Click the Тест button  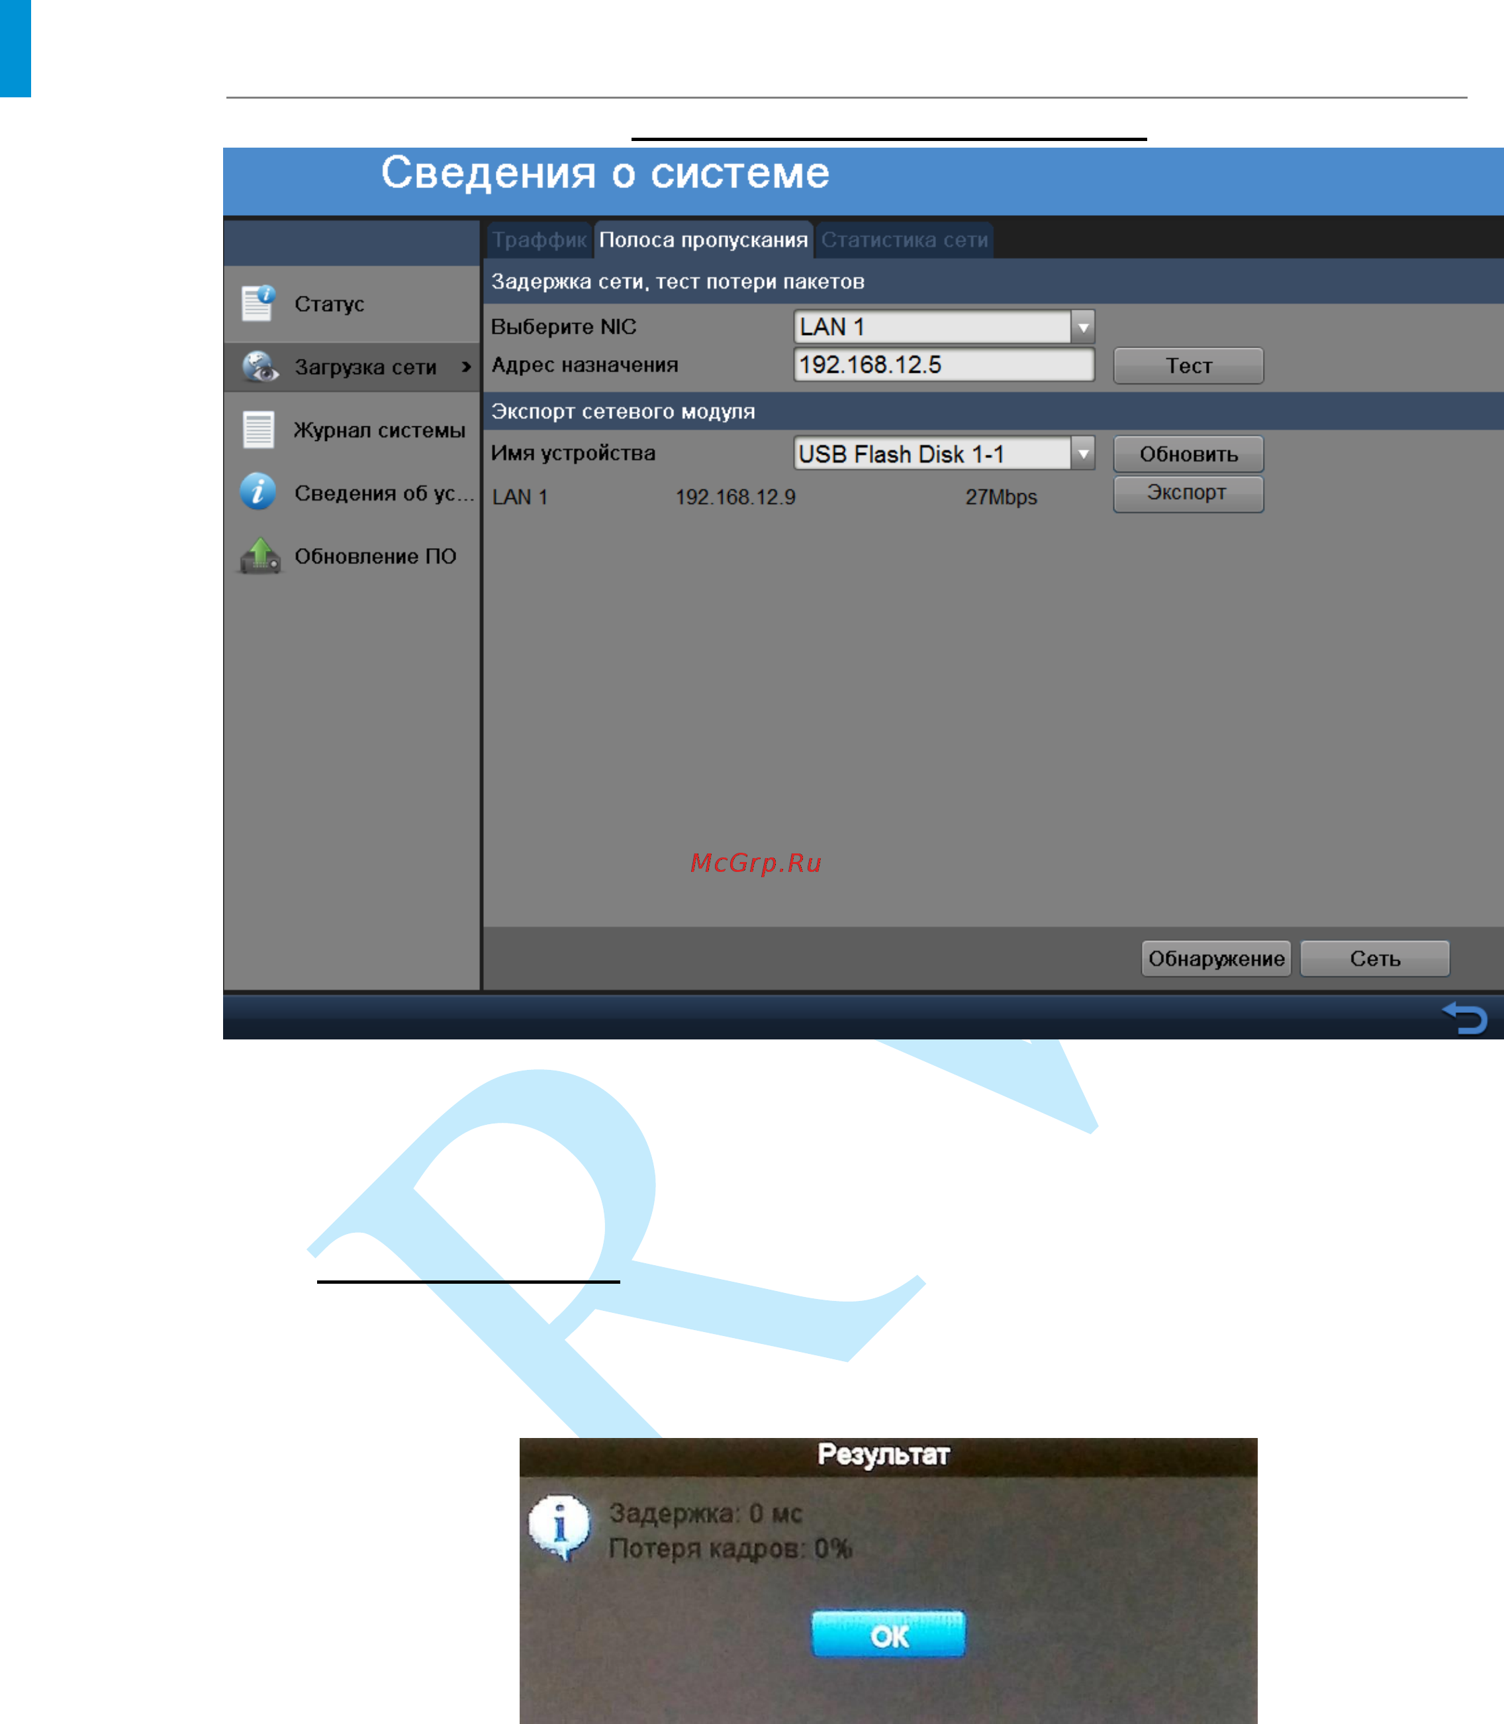click(1188, 366)
